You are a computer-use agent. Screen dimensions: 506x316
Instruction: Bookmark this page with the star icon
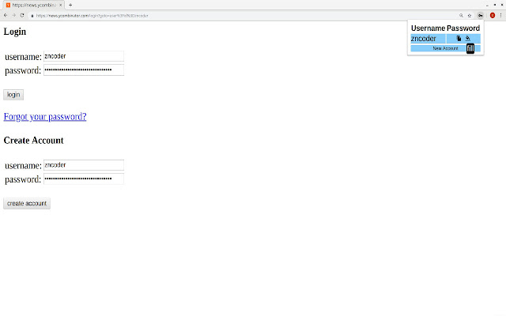pyautogui.click(x=470, y=16)
